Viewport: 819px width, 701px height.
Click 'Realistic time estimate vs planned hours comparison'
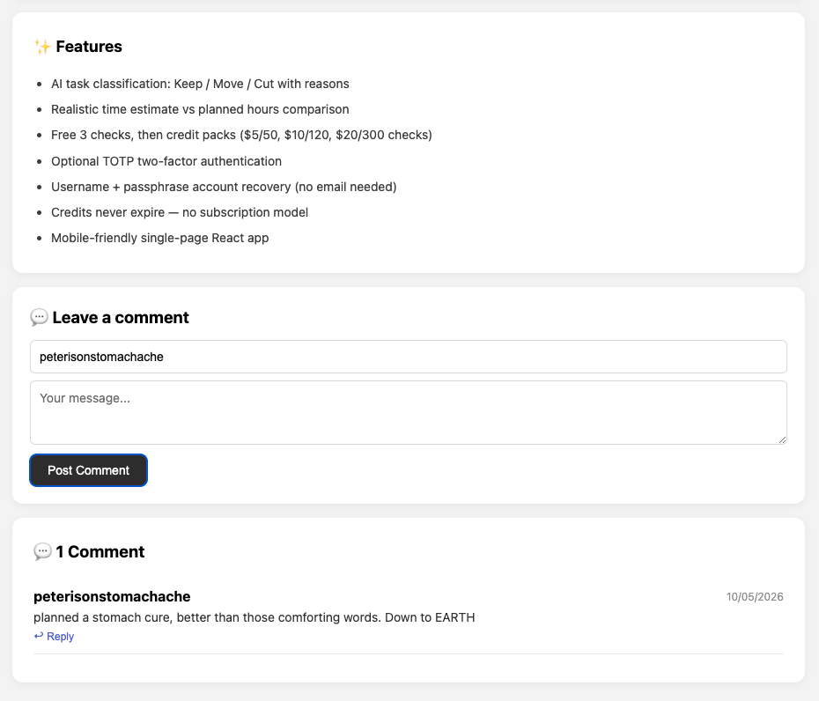200,109
